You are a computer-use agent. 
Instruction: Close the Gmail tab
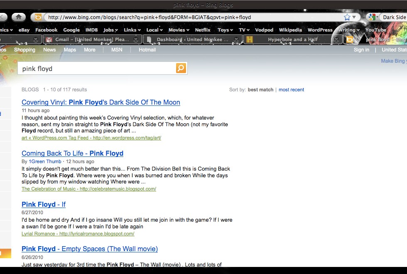(x=136, y=39)
